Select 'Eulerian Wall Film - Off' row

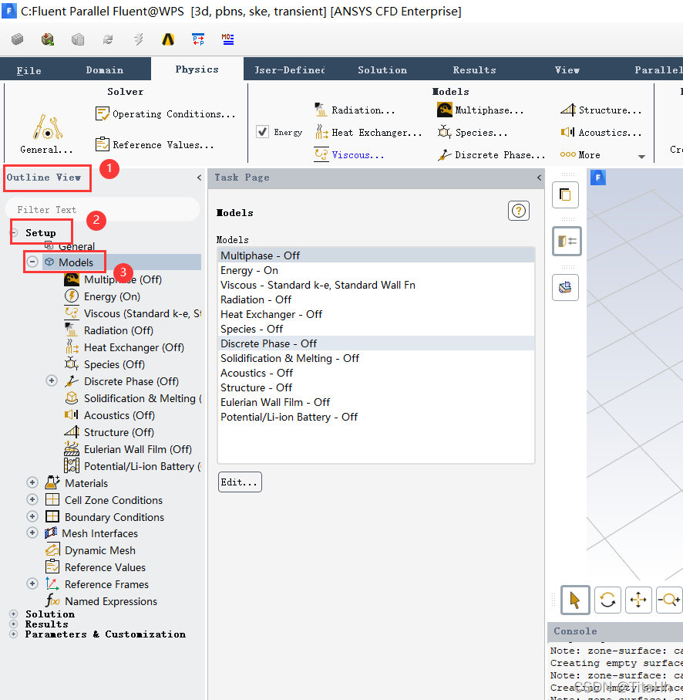375,402
